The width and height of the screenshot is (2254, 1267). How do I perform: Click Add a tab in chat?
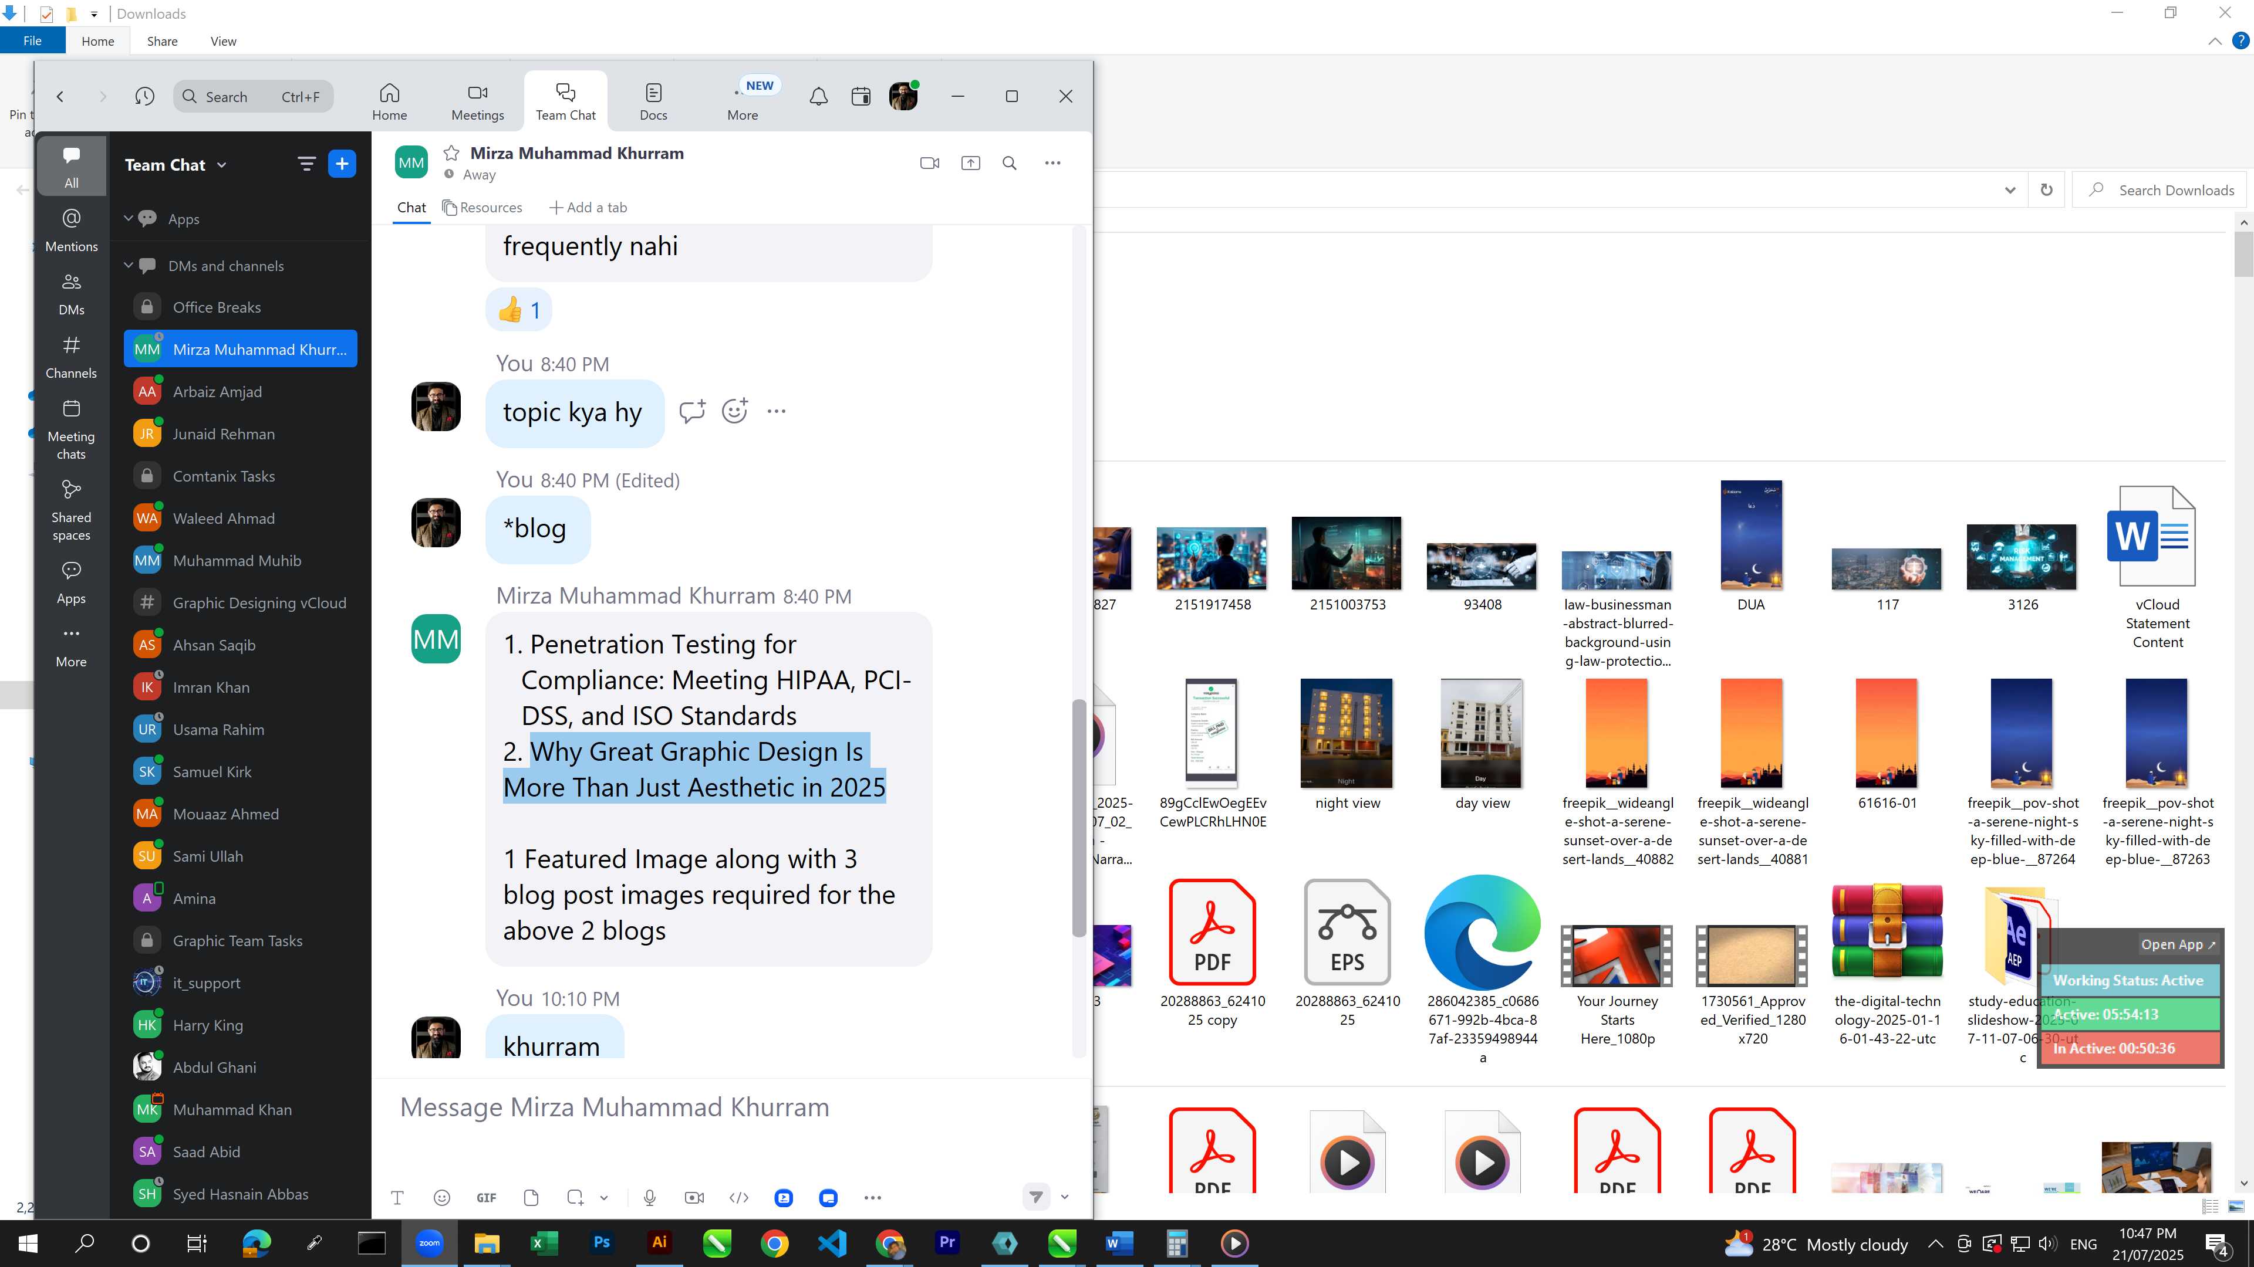588,207
